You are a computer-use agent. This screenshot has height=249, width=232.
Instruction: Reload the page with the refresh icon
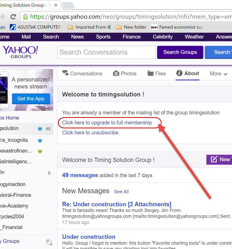coord(13,17)
